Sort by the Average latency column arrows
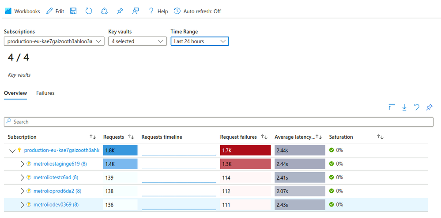The height and width of the screenshot is (218, 441). tap(319, 137)
